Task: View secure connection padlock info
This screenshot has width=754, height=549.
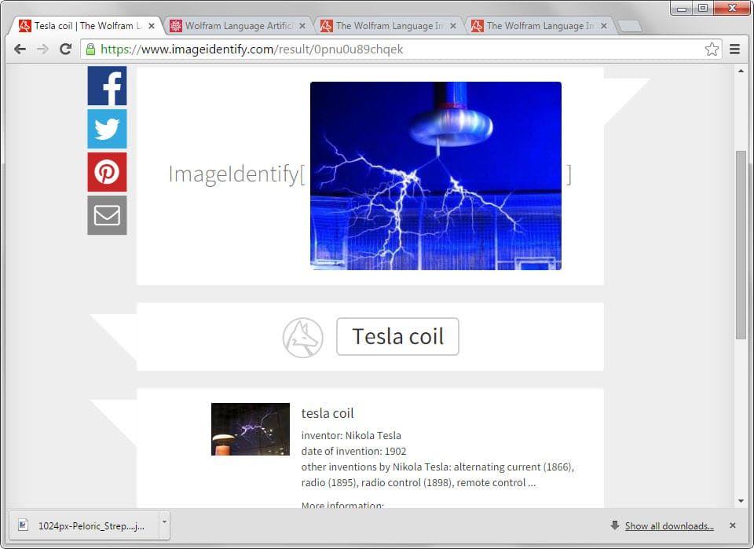Action: click(x=90, y=49)
